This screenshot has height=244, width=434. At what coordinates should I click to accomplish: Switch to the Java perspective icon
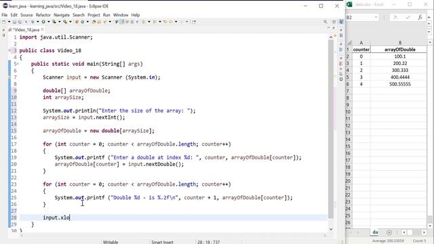pyautogui.click(x=341, y=22)
